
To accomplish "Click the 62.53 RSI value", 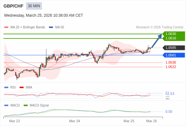I will tap(170, 94).
